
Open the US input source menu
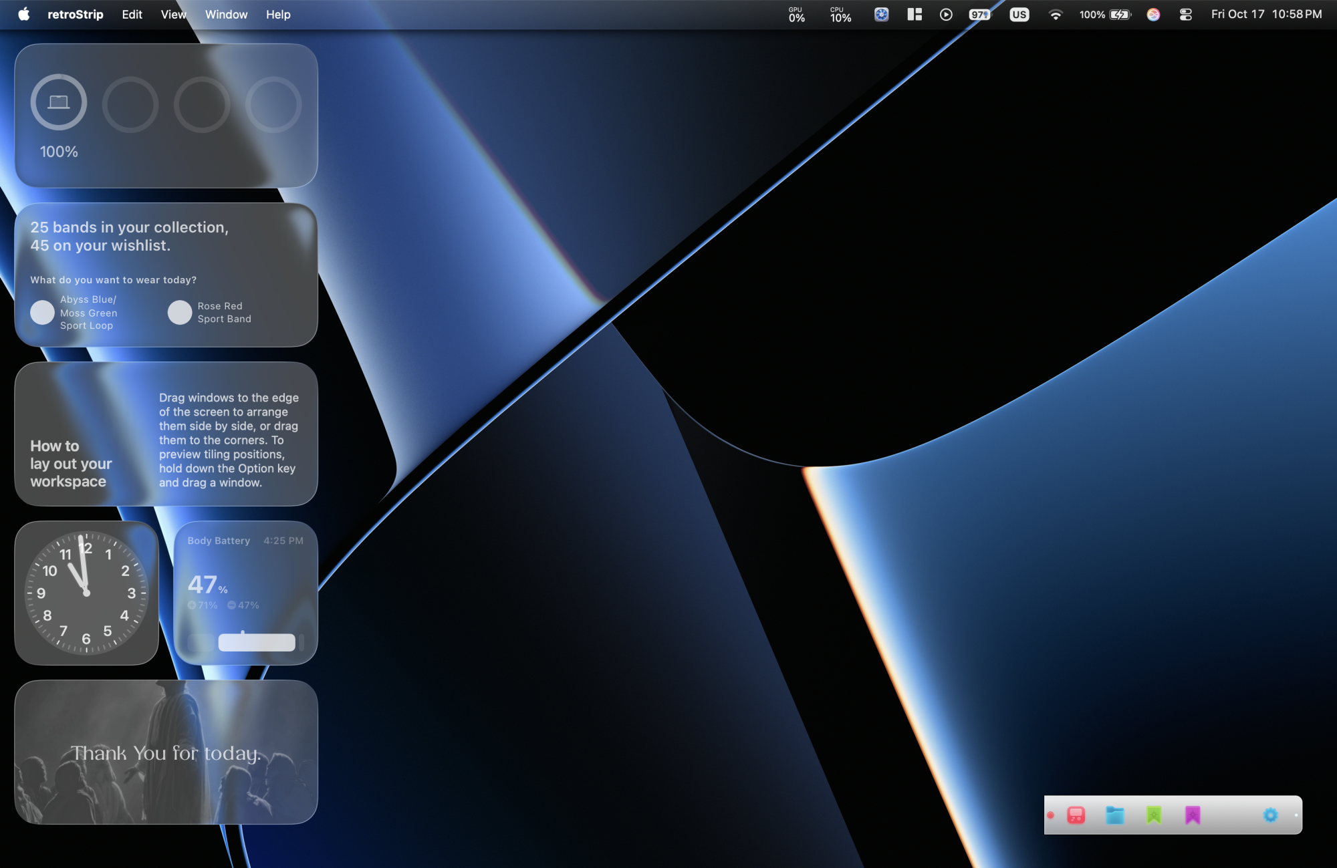1018,14
